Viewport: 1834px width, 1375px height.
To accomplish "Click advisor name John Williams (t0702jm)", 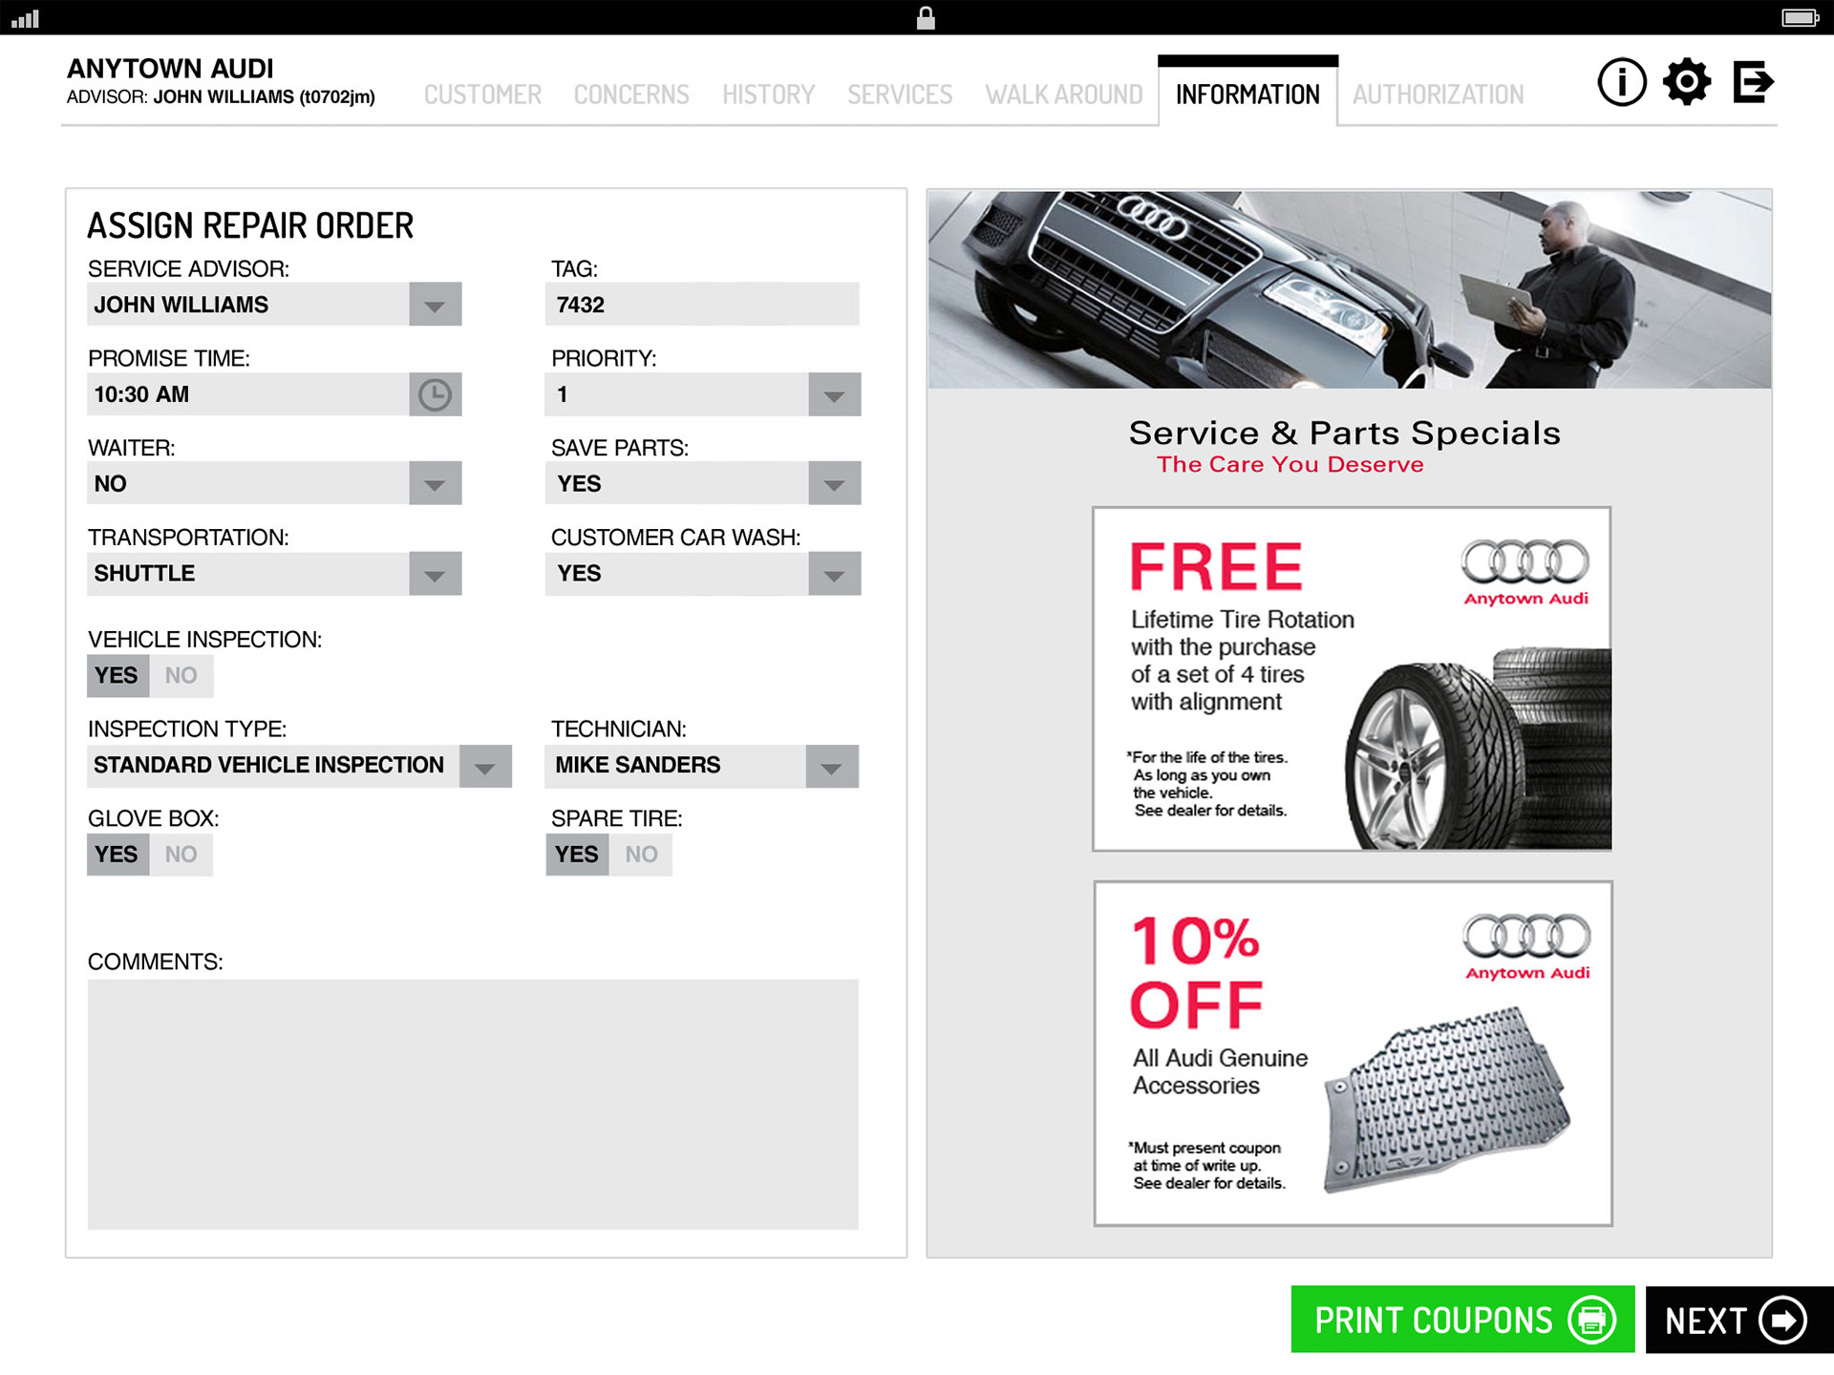I will [x=264, y=97].
